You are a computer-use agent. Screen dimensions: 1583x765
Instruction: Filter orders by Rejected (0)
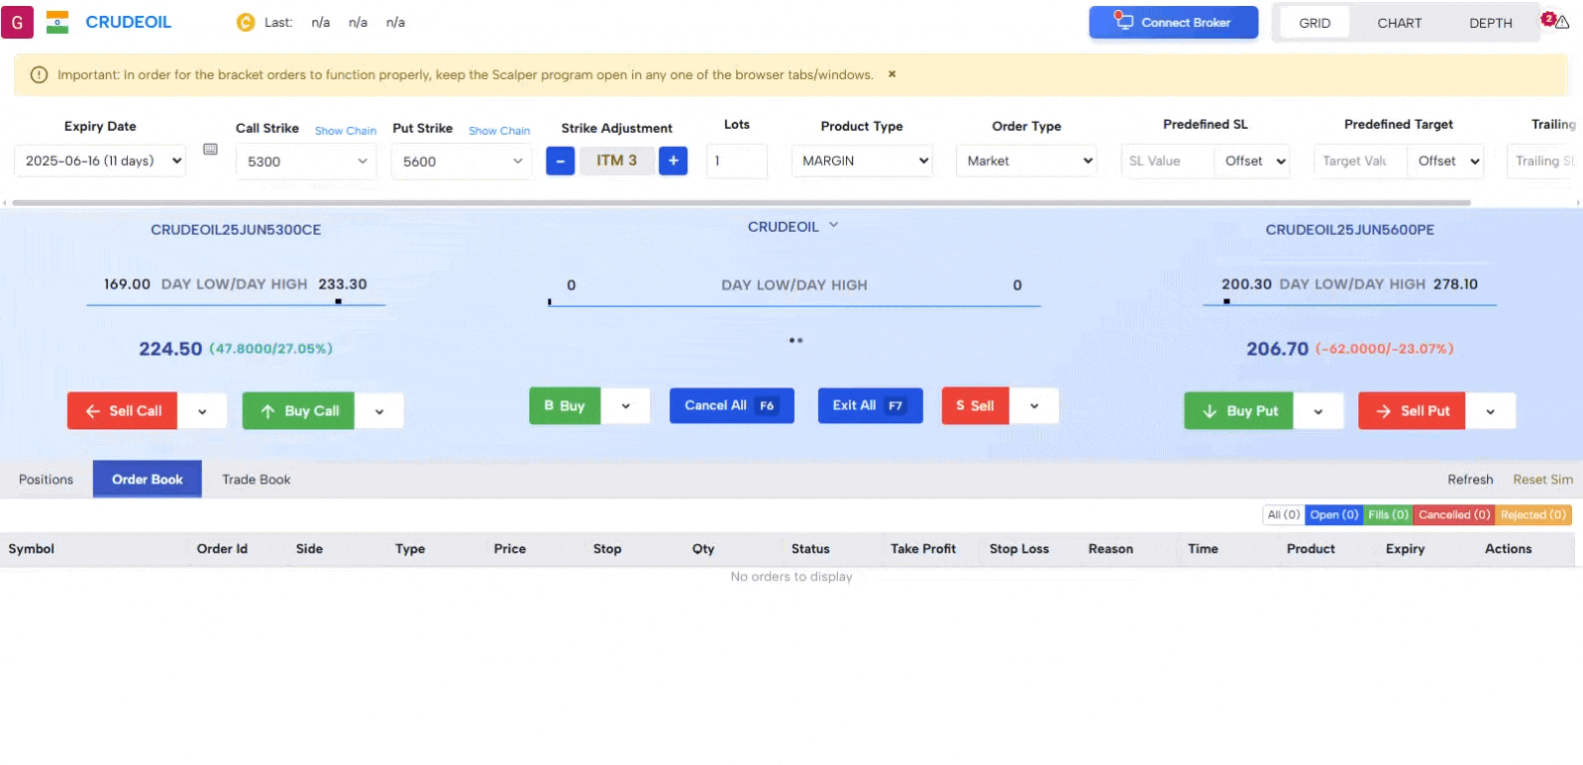(x=1532, y=515)
